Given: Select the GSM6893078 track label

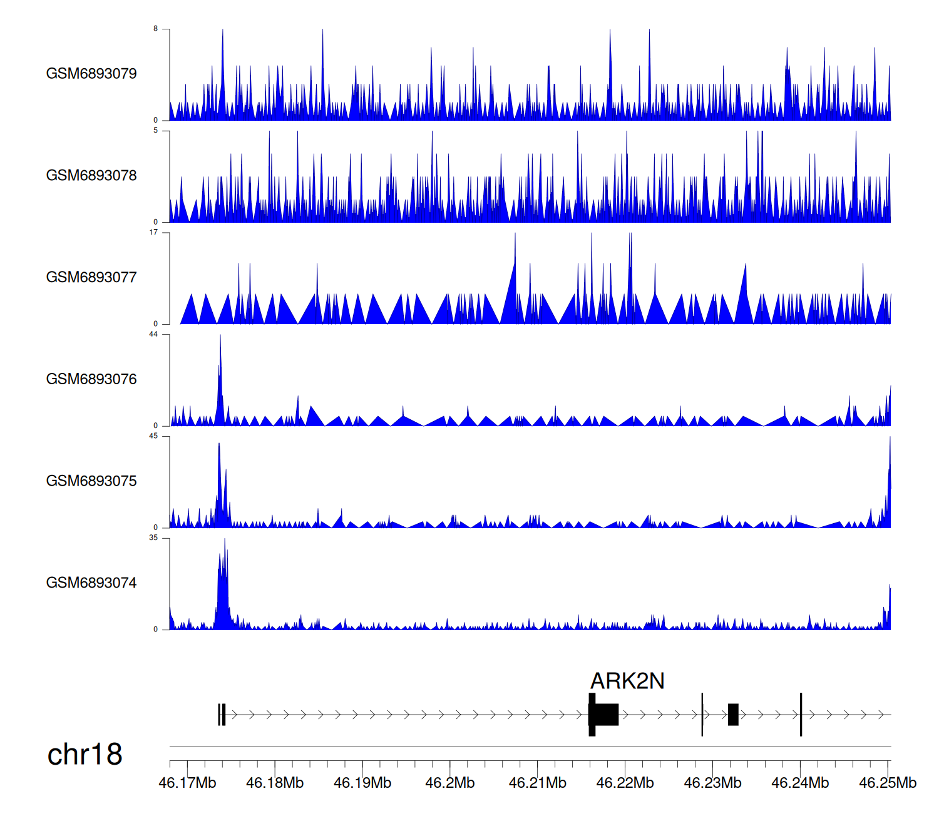Looking at the screenshot, I should tap(91, 176).
